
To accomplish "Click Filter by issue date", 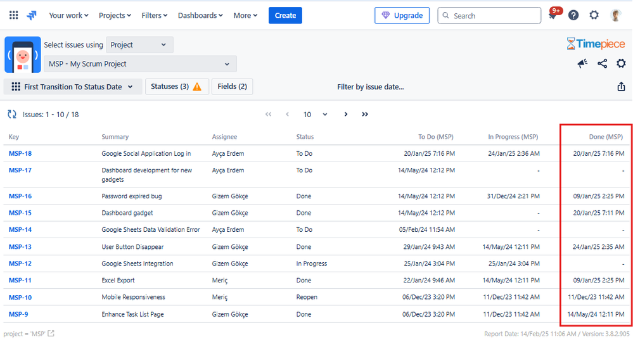I will point(370,87).
